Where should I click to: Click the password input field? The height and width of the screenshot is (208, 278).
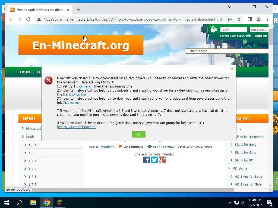[x=259, y=29]
